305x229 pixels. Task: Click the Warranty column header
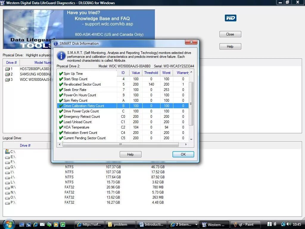[x=181, y=73]
